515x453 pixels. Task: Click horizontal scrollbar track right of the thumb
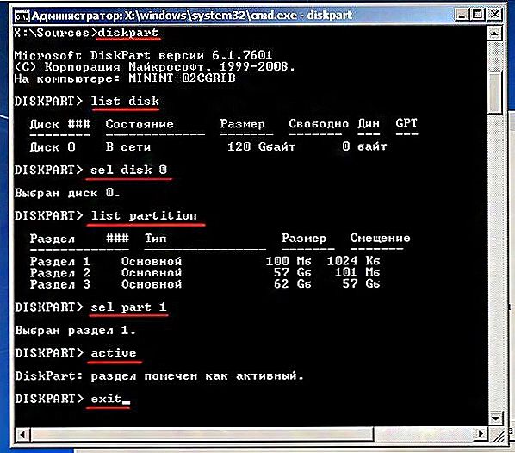(x=424, y=435)
